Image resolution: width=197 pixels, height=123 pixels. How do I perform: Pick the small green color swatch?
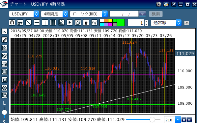point(115,21)
